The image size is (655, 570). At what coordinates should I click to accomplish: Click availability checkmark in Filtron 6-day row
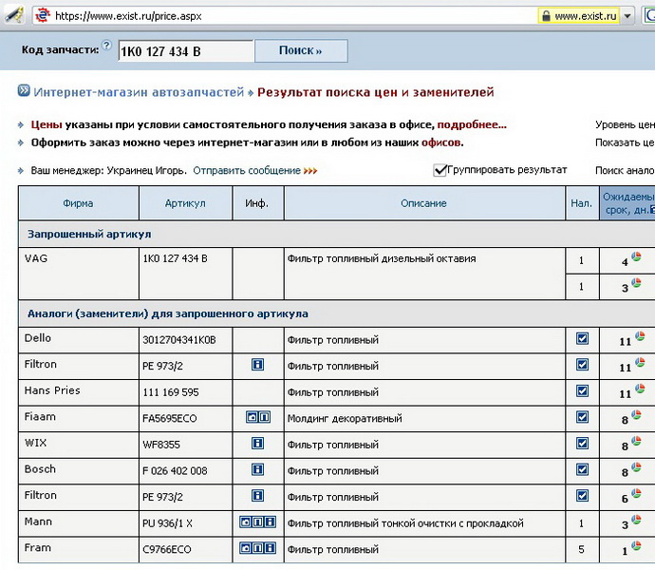point(582,496)
